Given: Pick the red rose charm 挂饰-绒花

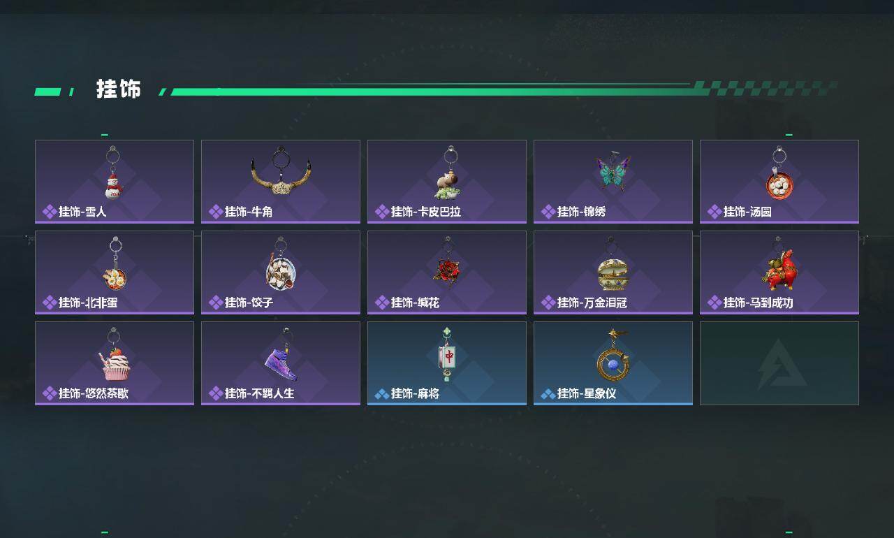Looking at the screenshot, I should pyautogui.click(x=447, y=272).
